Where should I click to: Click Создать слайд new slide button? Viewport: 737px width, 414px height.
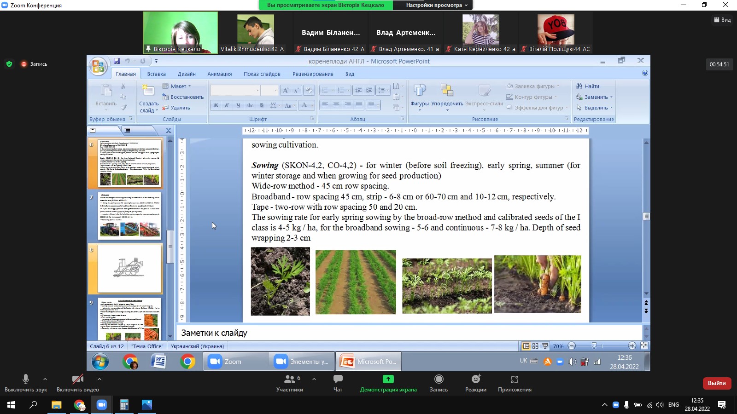click(148, 98)
